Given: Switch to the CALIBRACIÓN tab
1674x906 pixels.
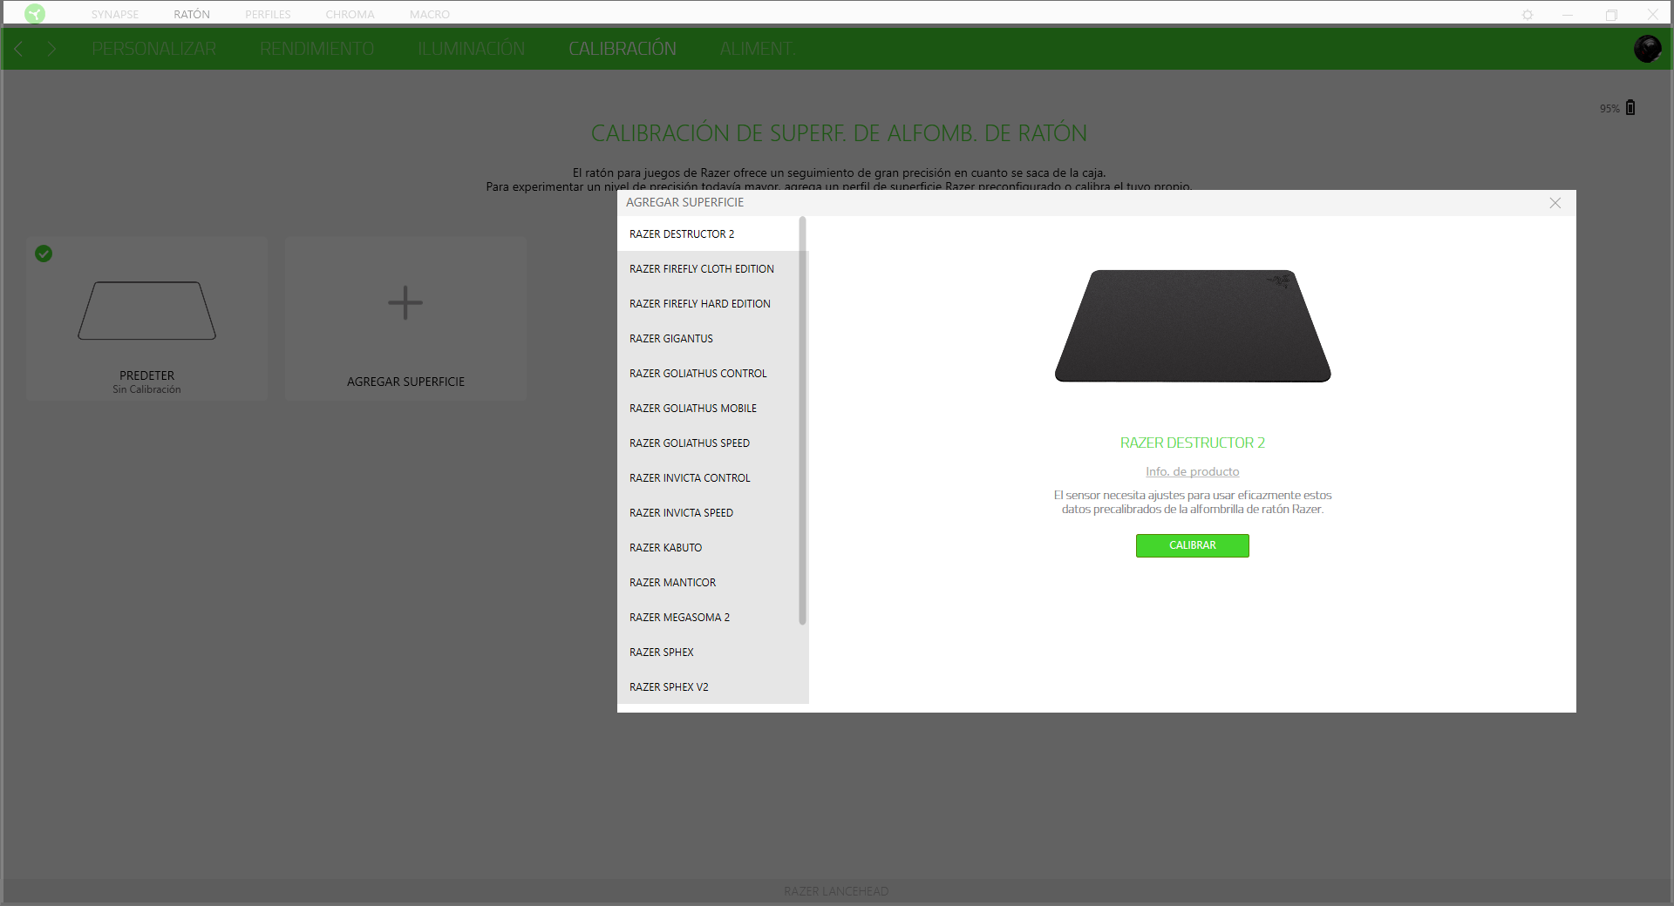Looking at the screenshot, I should coord(623,49).
